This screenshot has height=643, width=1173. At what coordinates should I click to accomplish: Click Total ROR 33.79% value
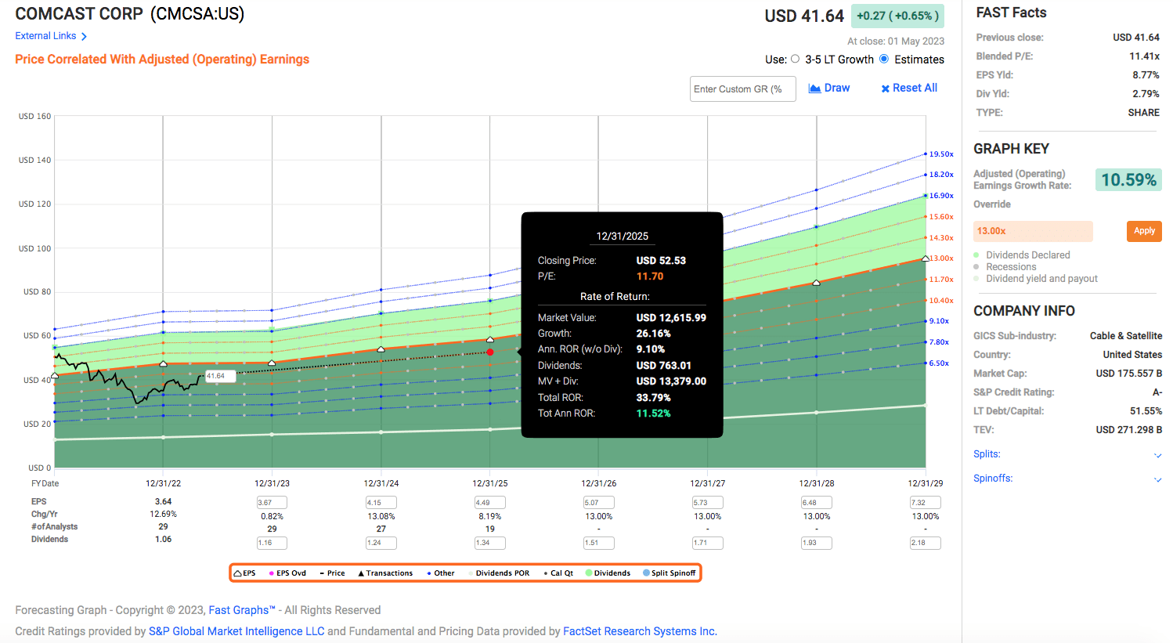pyautogui.click(x=653, y=398)
